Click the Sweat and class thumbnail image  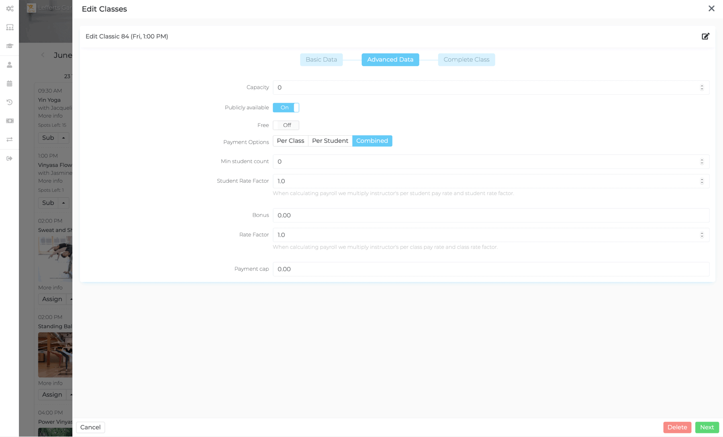pos(55,259)
